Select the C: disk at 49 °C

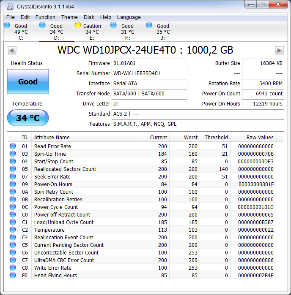pyautogui.click(x=21, y=32)
